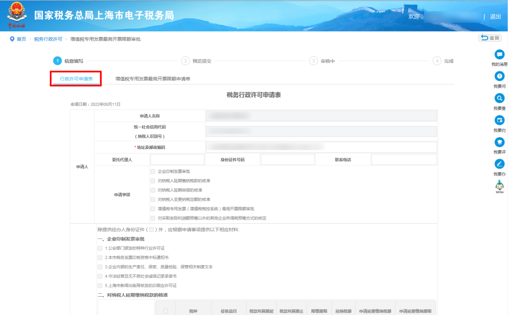
Task: Open 我要问 question icon
Action: (x=499, y=77)
